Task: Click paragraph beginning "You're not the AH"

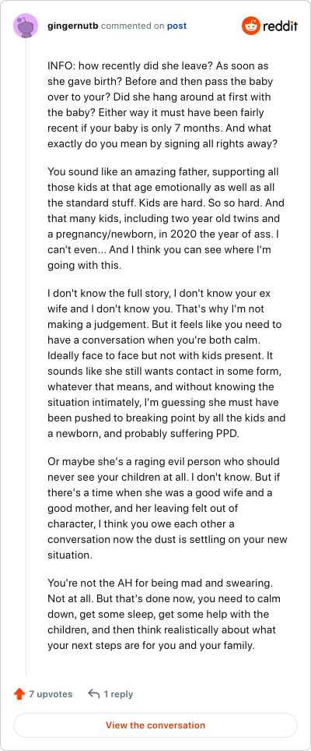Action: coord(164,615)
